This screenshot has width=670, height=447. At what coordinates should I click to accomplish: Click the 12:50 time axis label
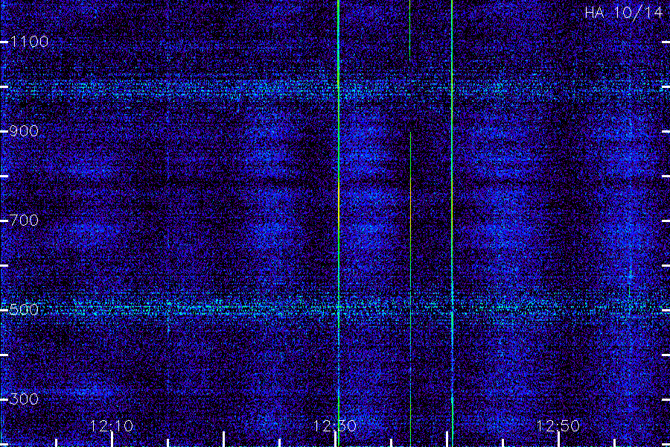point(558,426)
